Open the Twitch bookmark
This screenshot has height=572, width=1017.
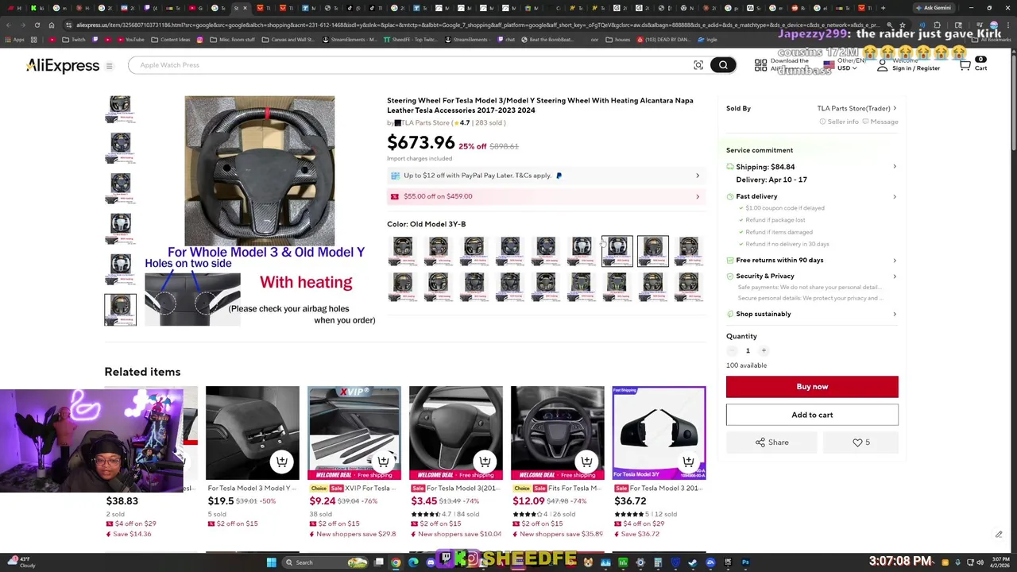pyautogui.click(x=74, y=40)
